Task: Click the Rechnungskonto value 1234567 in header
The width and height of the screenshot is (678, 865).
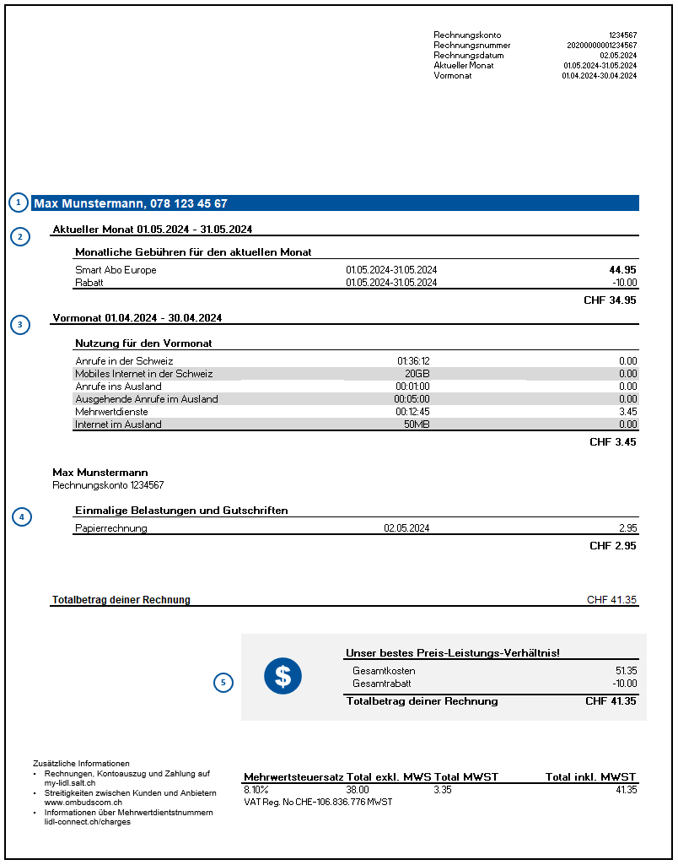Action: coord(623,35)
